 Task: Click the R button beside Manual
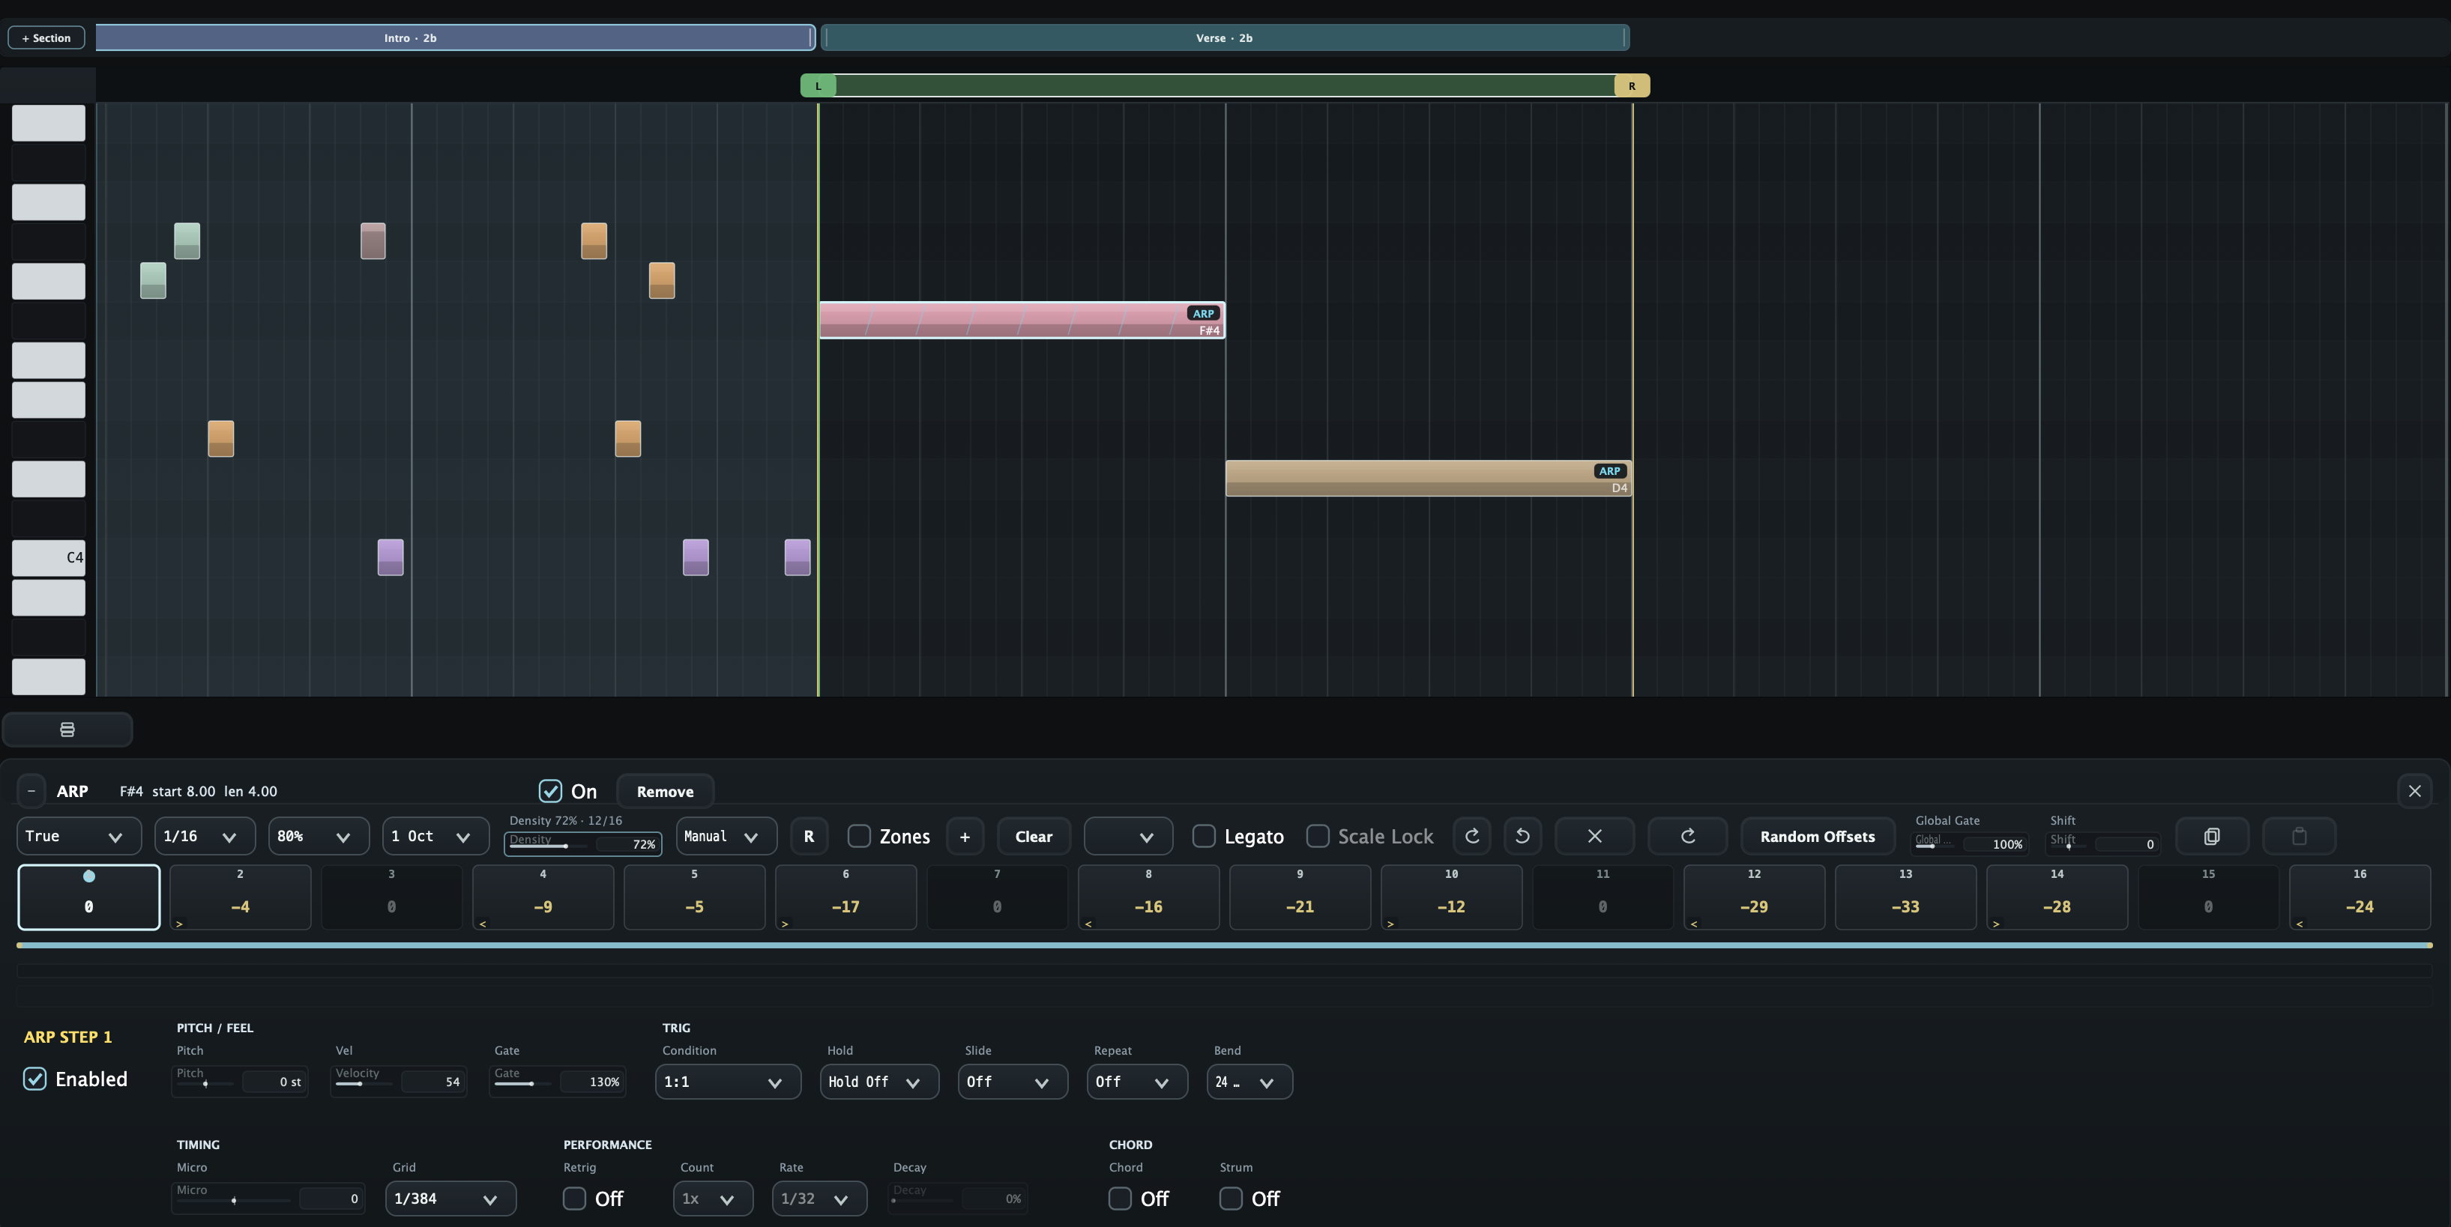point(809,836)
